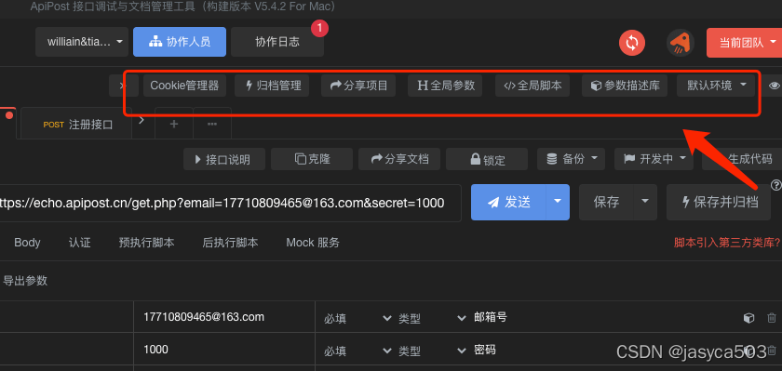Open 类型 dropdown in 邮箱号 row
Viewport: 782px width, 371px height.
(433, 319)
